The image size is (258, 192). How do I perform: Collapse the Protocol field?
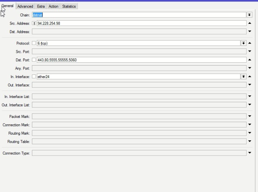[250, 43]
